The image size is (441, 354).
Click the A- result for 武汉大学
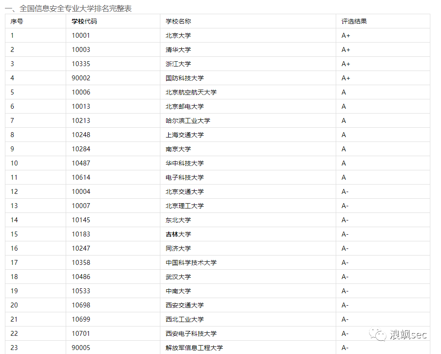[x=345, y=277]
